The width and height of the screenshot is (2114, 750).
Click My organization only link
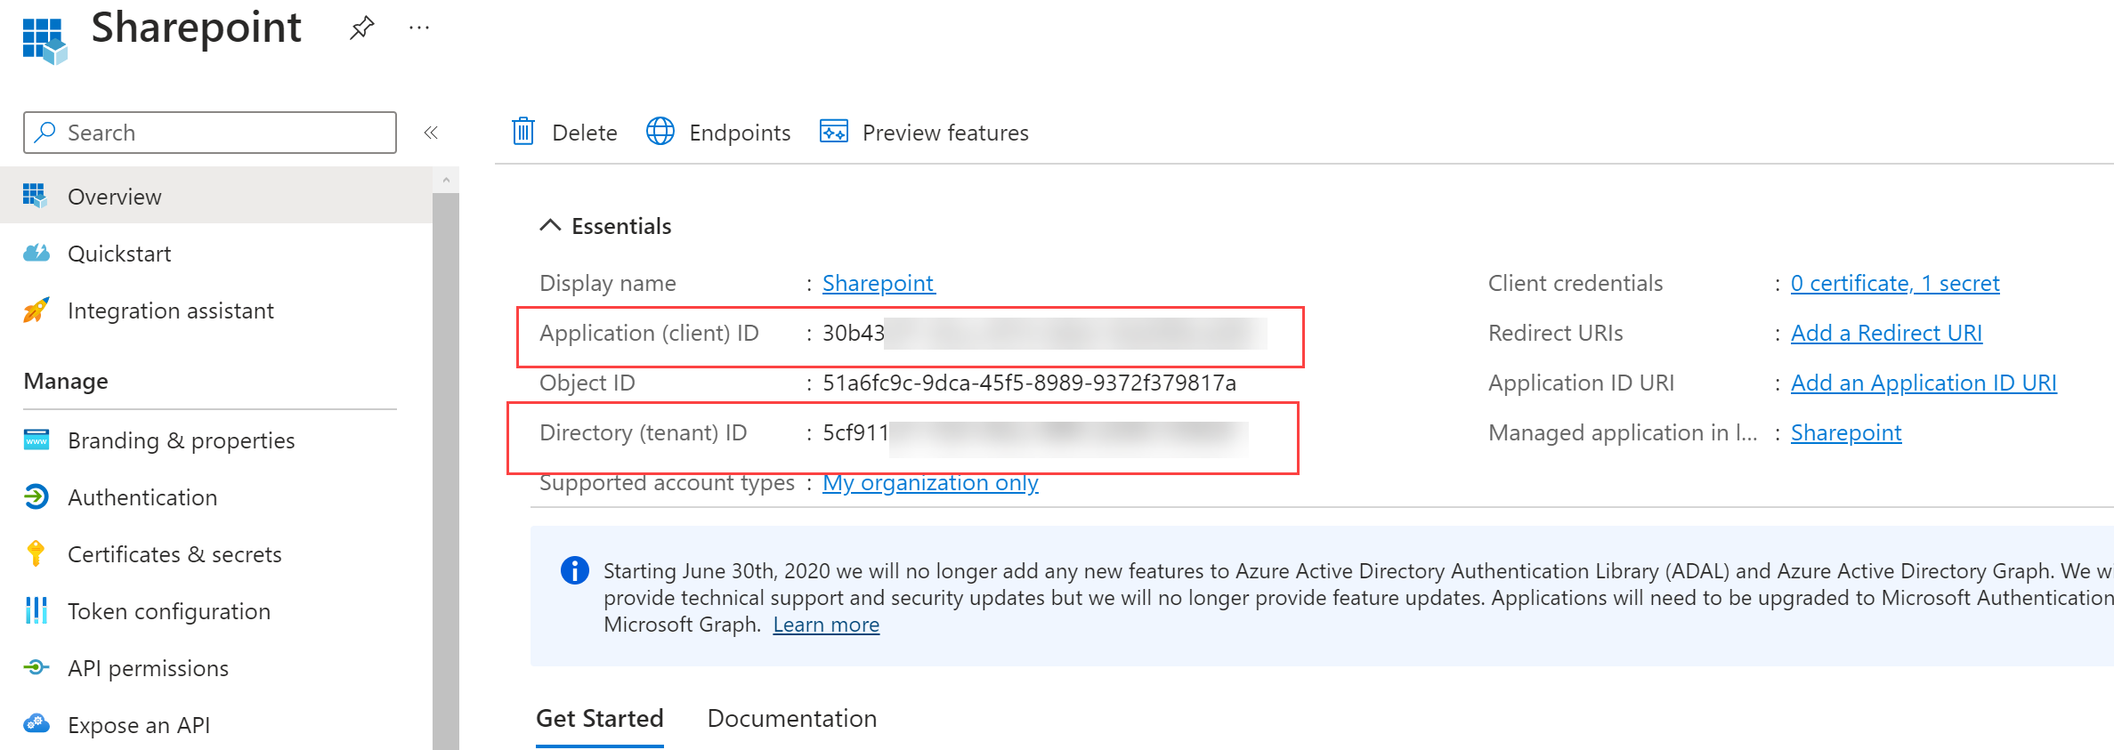[930, 482]
